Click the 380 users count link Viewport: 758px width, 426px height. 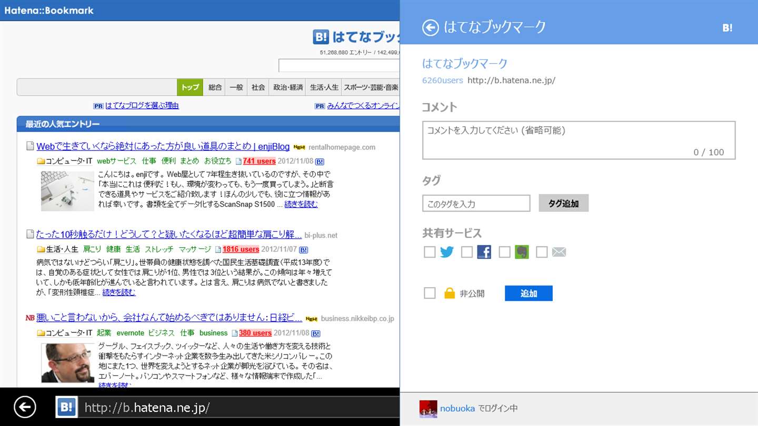coord(255,333)
